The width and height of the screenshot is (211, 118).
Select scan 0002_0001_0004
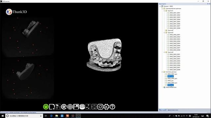175,19
